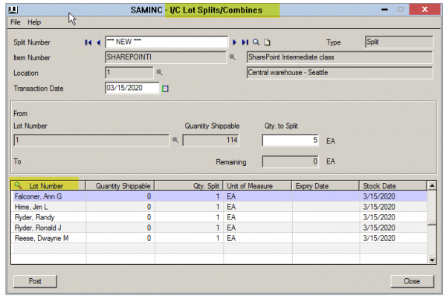Click the Unit of Measure column header

coord(257,186)
